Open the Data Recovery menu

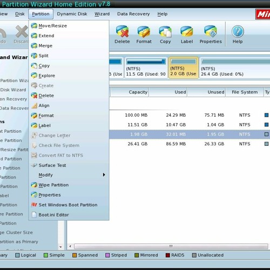(133, 14)
